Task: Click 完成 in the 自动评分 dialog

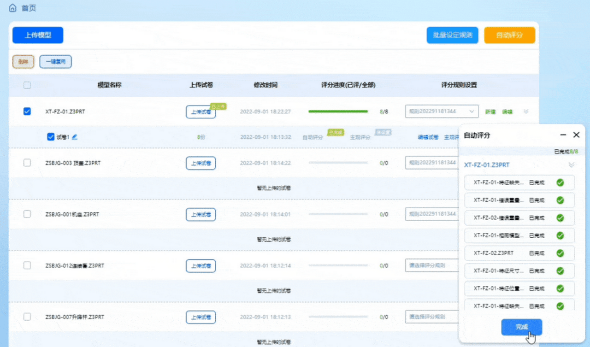Action: [x=521, y=327]
